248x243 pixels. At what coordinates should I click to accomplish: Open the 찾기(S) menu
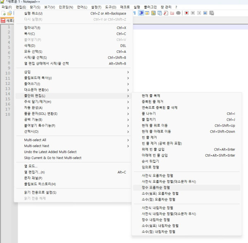[x=35, y=7]
